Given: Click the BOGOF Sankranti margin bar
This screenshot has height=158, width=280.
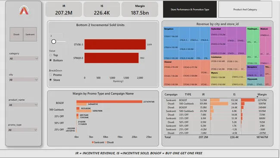Looking at the screenshot, I should [x=109, y=101].
